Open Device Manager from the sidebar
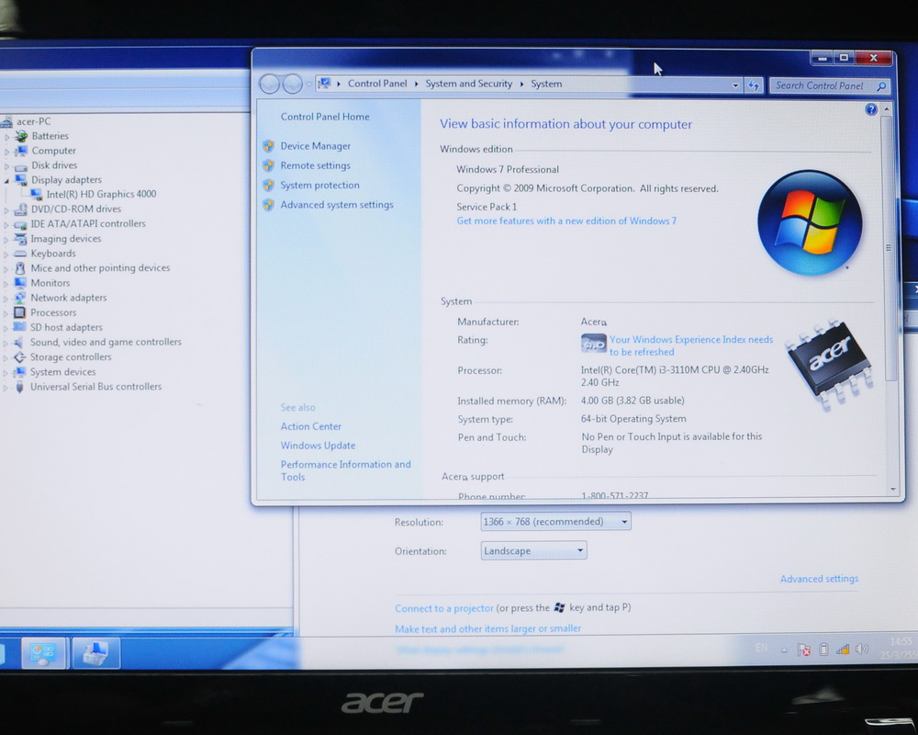Image resolution: width=918 pixels, height=735 pixels. pos(315,146)
